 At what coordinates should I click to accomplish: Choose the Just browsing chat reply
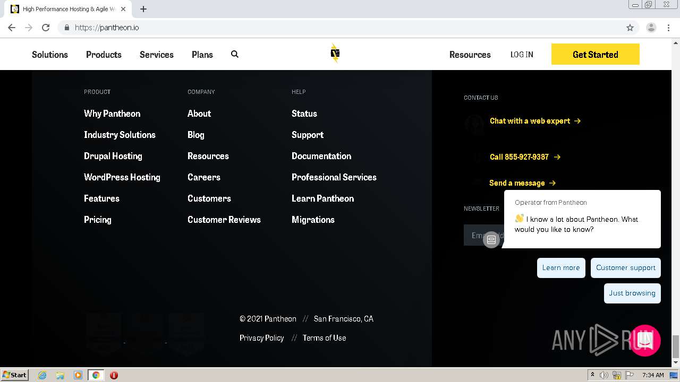[632, 293]
